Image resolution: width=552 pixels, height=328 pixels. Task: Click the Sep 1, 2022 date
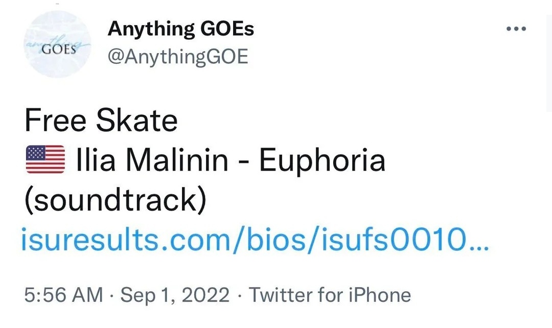(x=176, y=295)
